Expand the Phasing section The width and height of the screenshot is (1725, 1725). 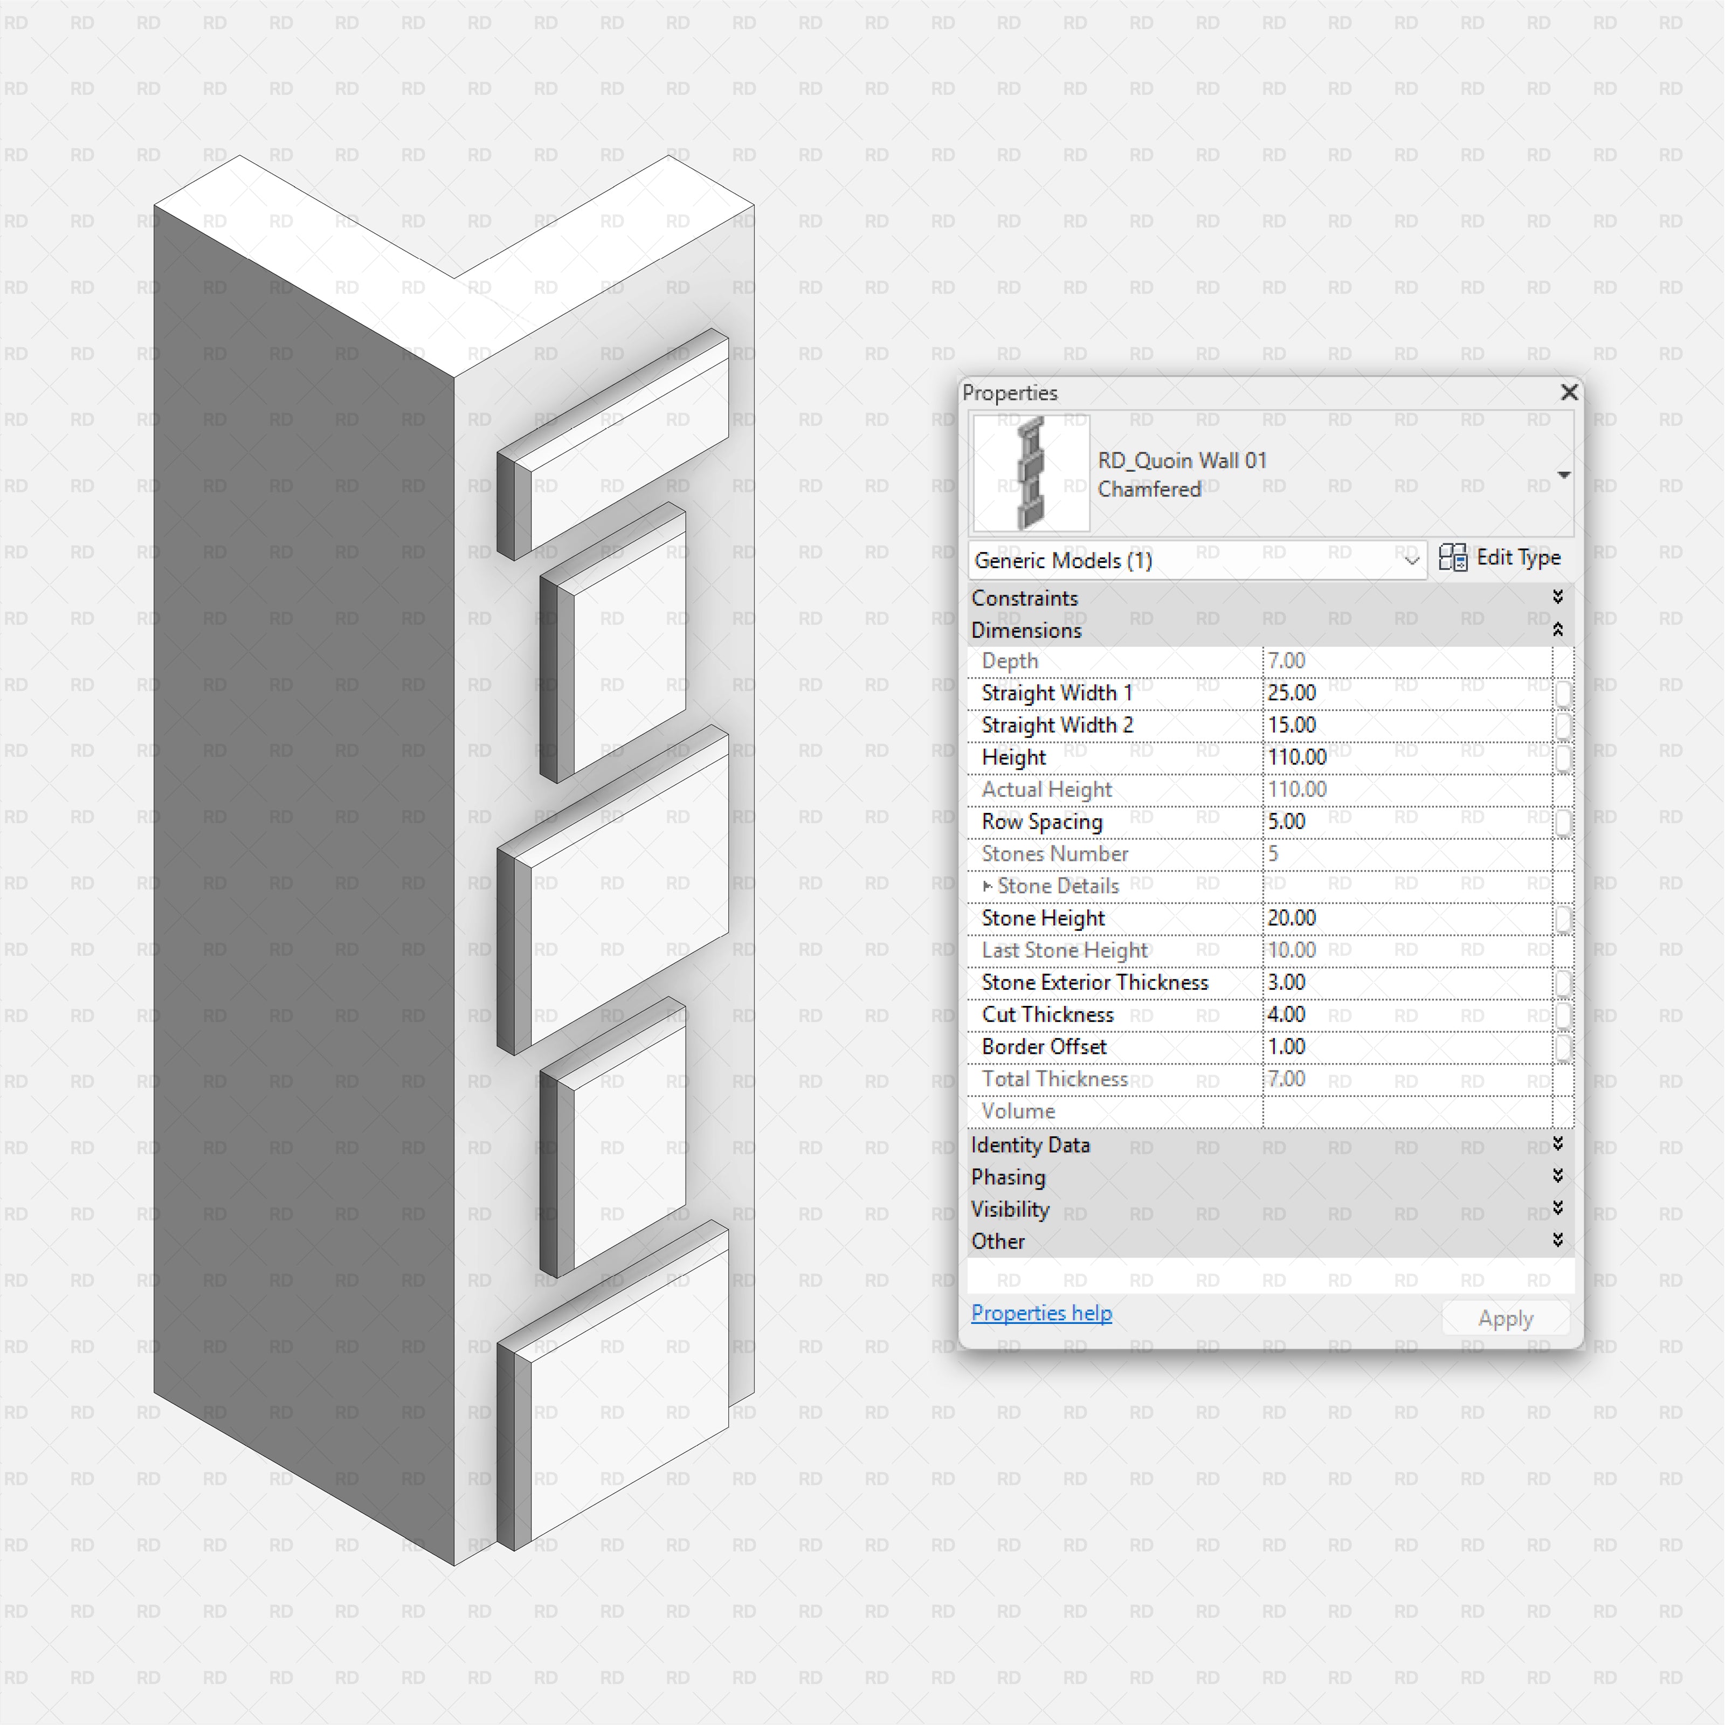(x=1558, y=1177)
